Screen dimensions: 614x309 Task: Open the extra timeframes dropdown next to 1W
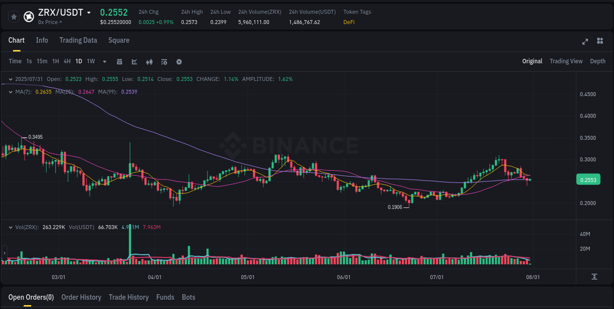(104, 62)
